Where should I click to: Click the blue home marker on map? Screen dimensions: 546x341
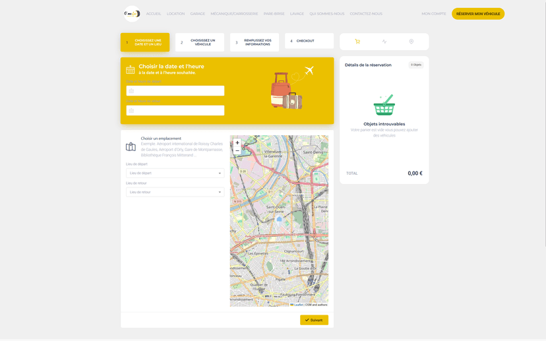(279, 219)
